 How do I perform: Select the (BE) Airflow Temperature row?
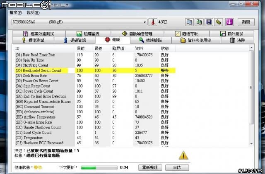coord(95,117)
